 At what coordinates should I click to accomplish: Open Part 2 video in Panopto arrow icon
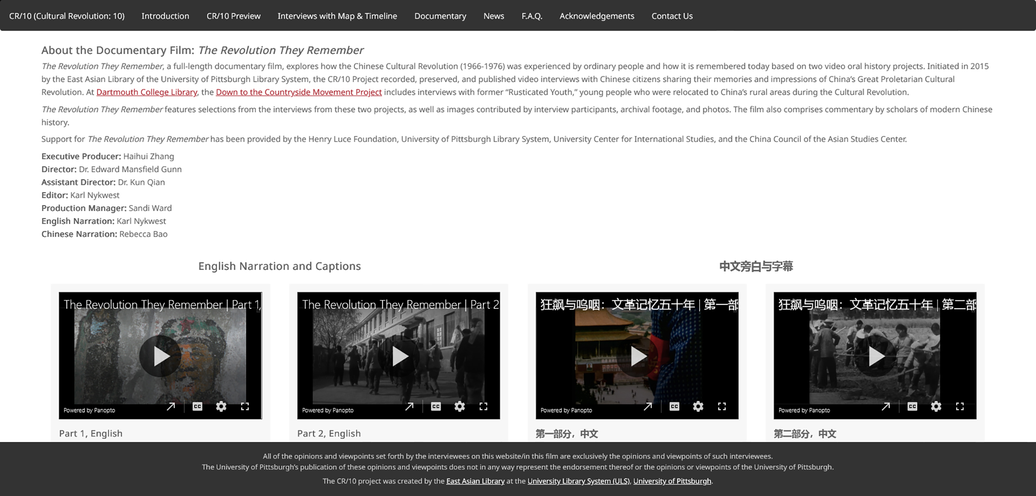coord(409,406)
